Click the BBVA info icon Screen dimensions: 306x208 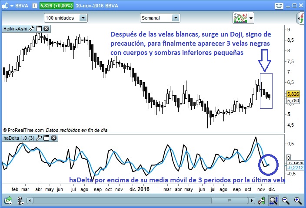34,6
